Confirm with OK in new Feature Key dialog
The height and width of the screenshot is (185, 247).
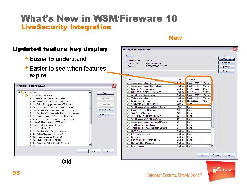coord(203,155)
